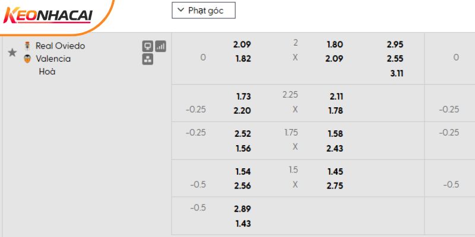This screenshot has width=475, height=237.
Task: Select handicap odds 2.09 for Real Oviedo
Action: click(x=243, y=44)
